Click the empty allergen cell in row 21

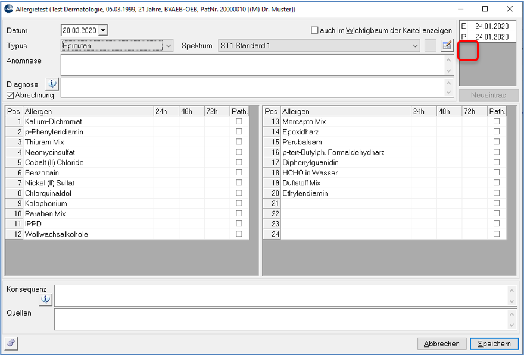[346, 203]
